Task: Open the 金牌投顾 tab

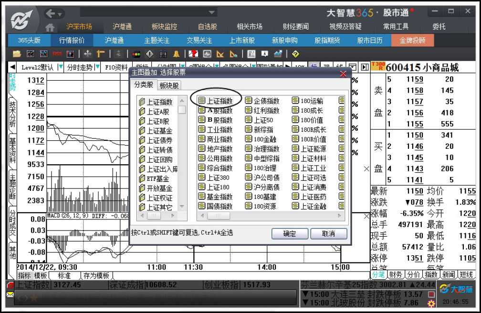Action: click(x=413, y=40)
